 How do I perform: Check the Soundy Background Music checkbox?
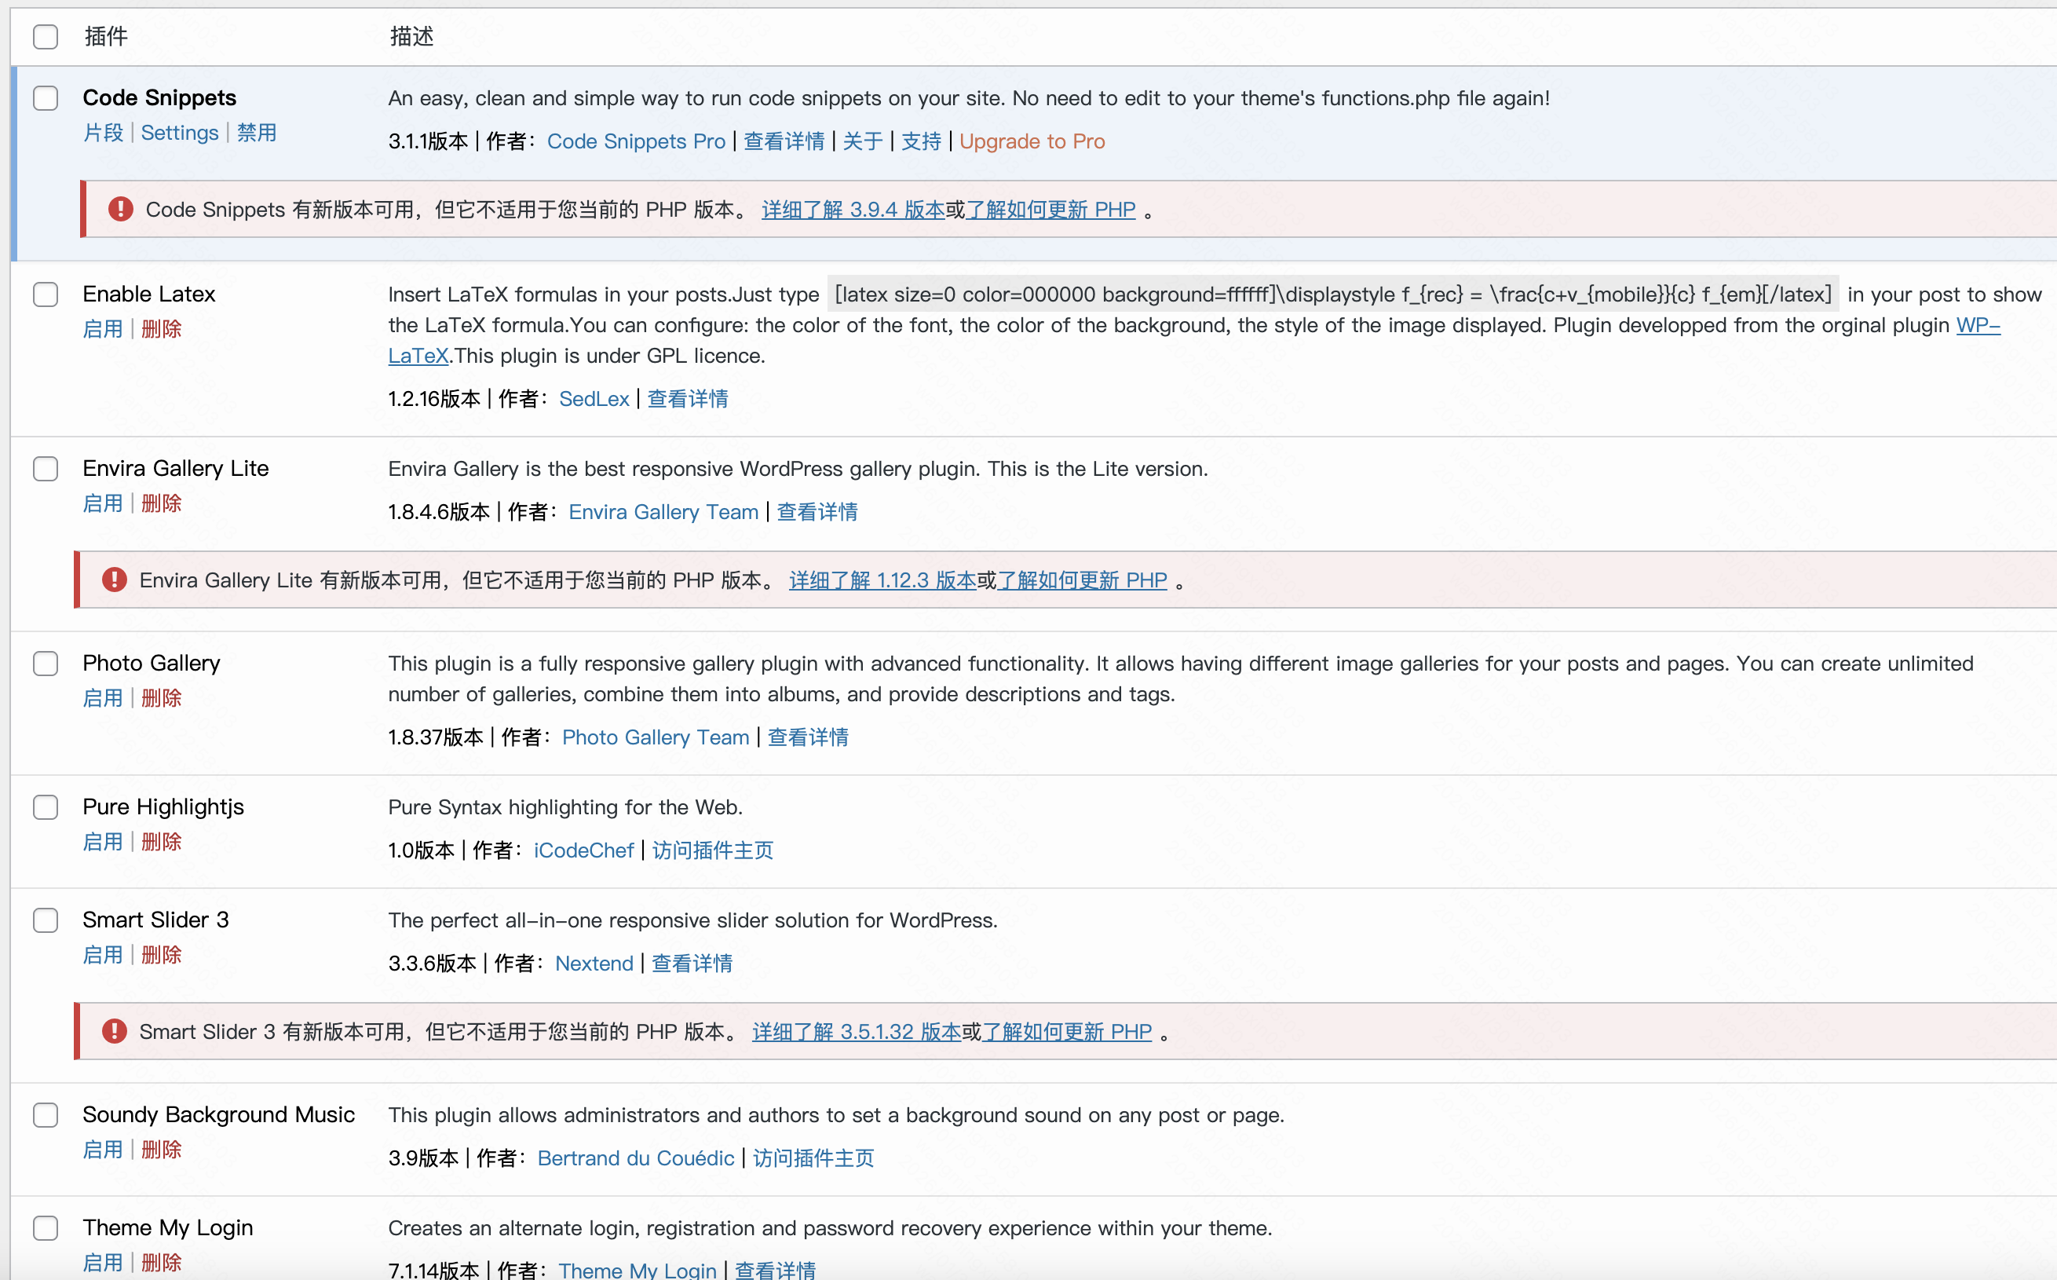pos(46,1115)
